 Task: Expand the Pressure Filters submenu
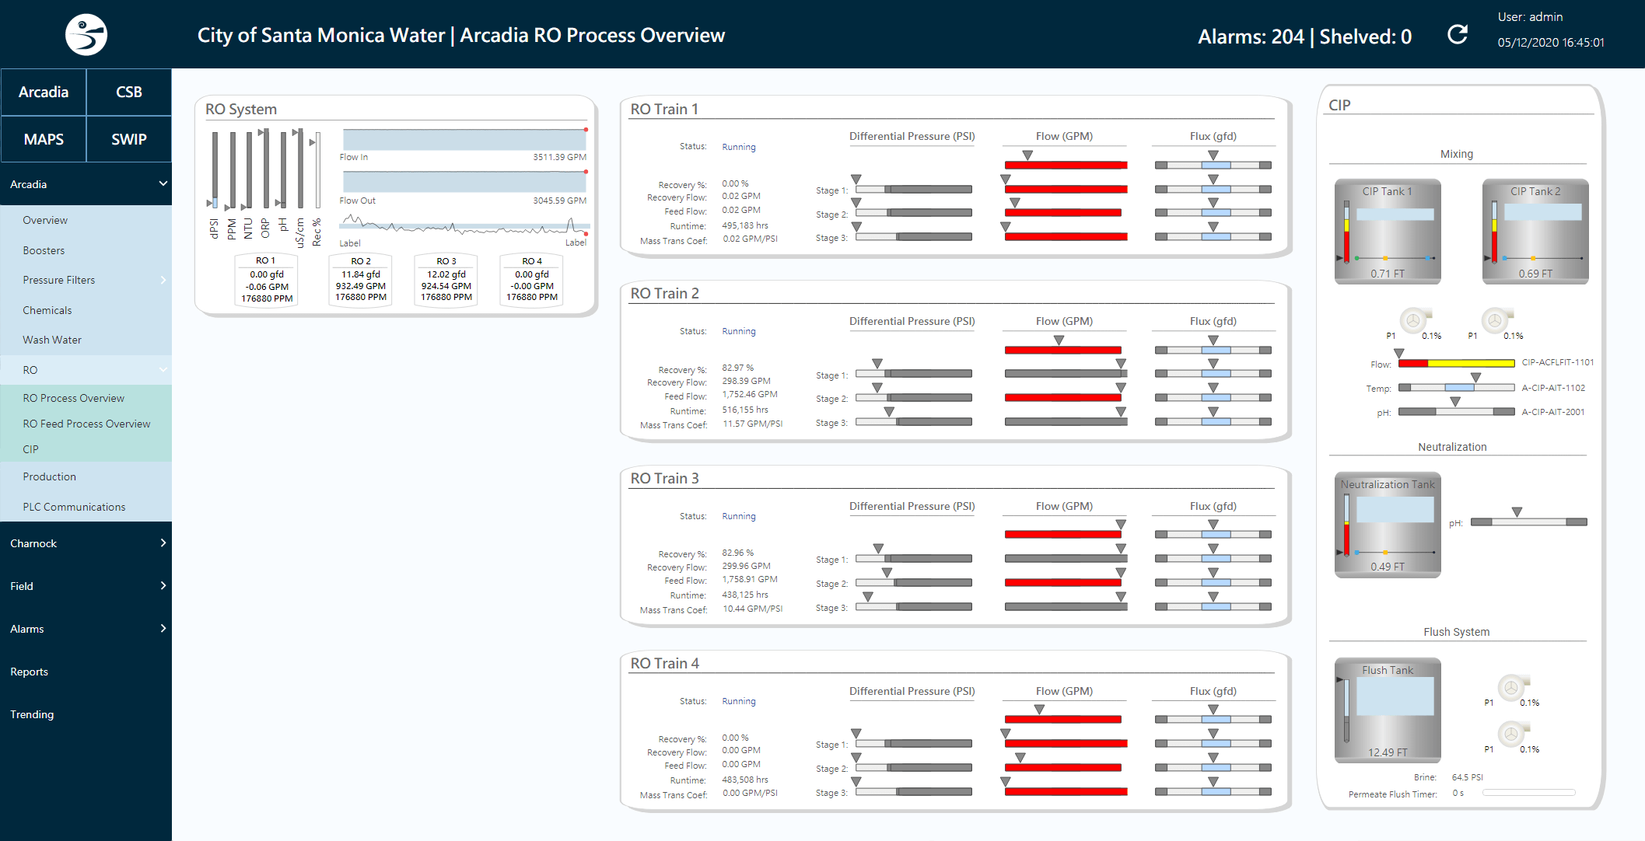tap(86, 280)
